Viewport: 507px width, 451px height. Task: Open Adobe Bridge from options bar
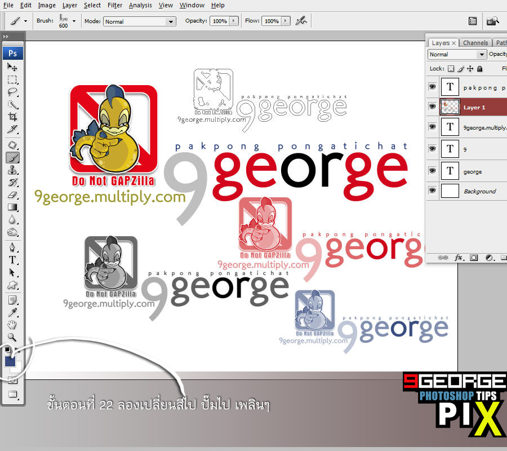(492, 21)
